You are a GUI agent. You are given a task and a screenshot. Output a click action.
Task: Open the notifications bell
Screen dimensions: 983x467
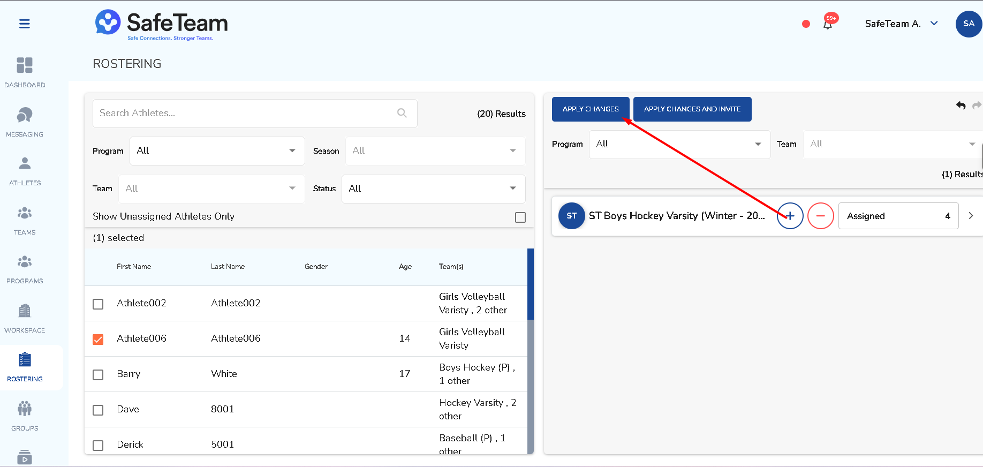tap(828, 24)
